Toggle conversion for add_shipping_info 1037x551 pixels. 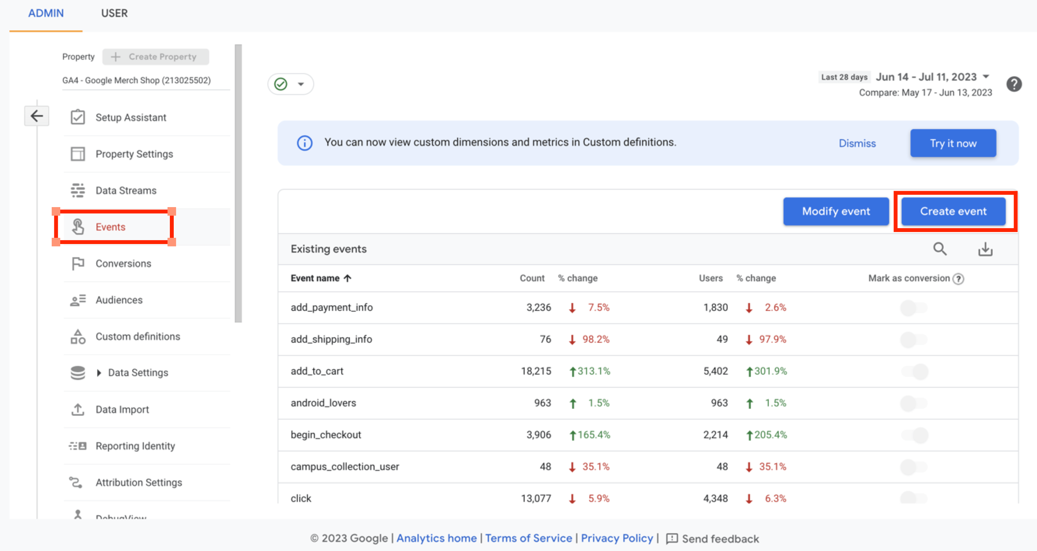click(x=914, y=340)
